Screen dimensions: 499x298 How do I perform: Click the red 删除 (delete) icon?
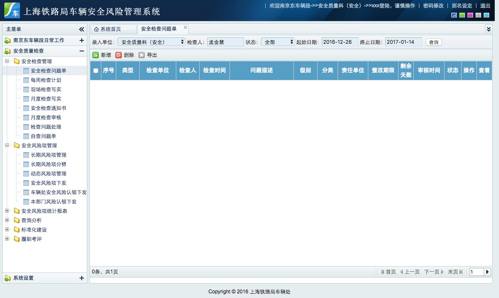[x=119, y=55]
